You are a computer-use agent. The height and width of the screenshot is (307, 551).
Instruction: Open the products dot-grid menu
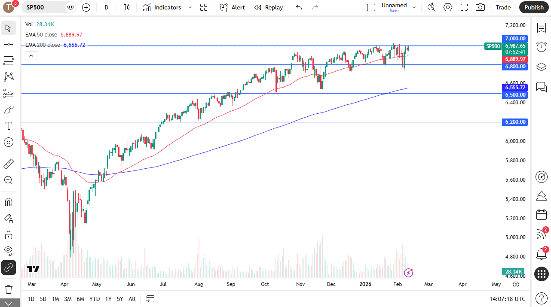(542, 274)
